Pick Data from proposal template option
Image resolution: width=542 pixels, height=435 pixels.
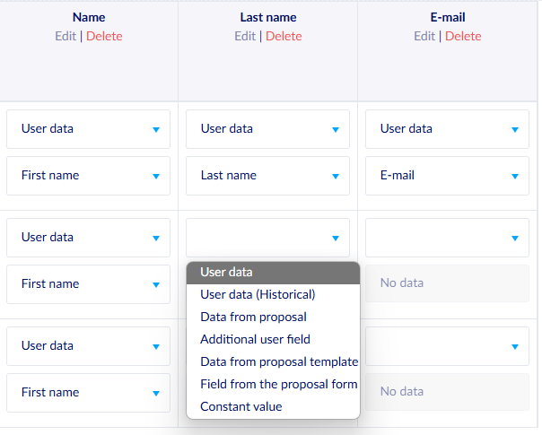(x=273, y=362)
